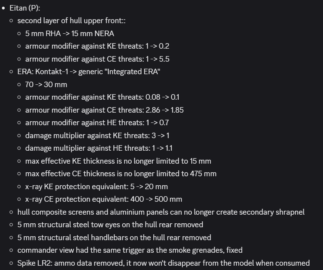Click the "ERA: Kontakt-1" line
The image size is (323, 270).
pyautogui.click(x=89, y=72)
